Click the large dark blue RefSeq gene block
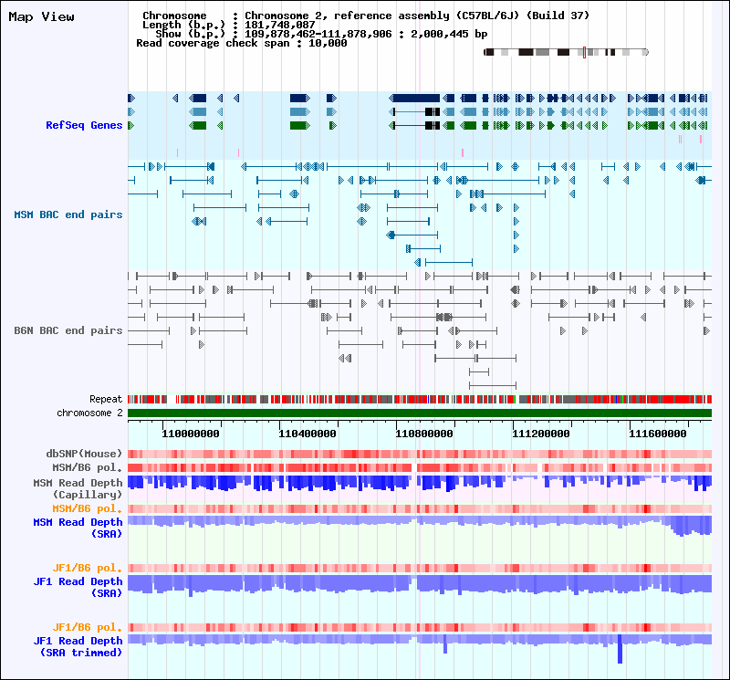This screenshot has width=730, height=680. pos(415,98)
